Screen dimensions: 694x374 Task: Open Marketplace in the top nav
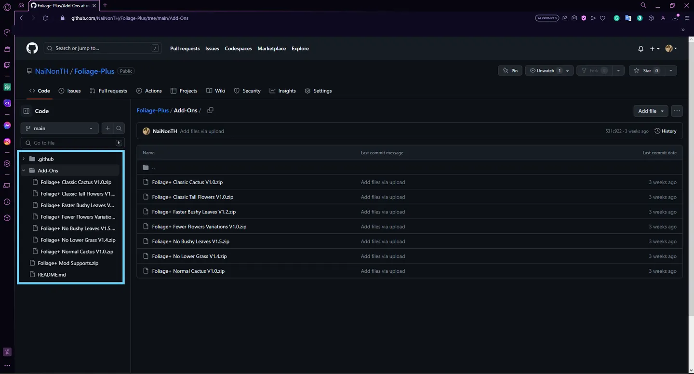[x=271, y=49]
